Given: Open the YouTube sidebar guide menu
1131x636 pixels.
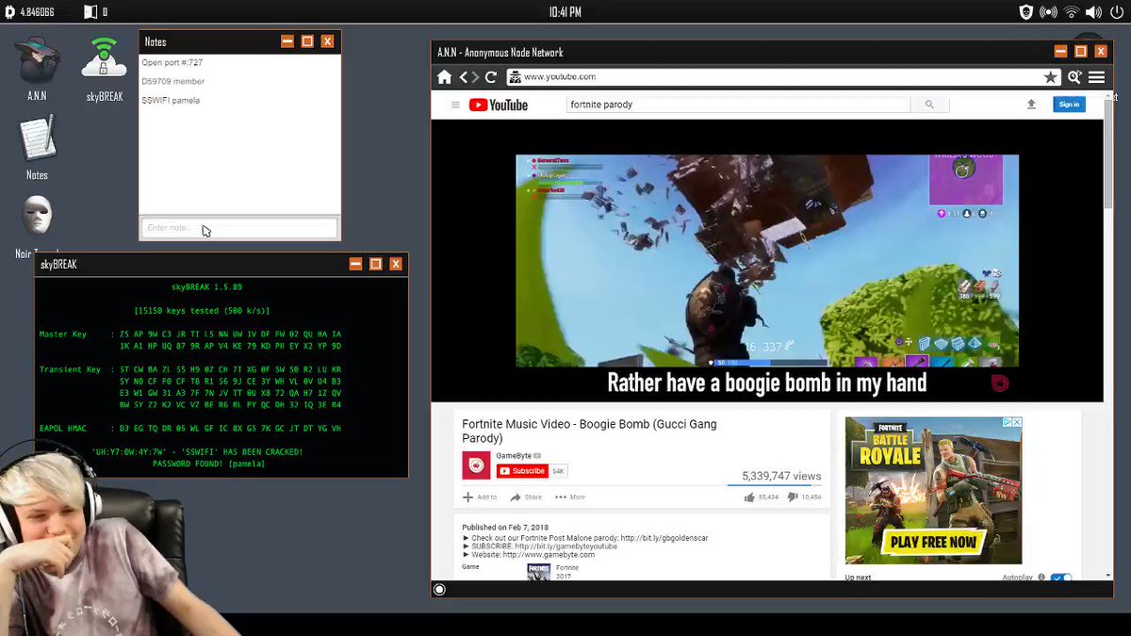Looking at the screenshot, I should [x=455, y=105].
